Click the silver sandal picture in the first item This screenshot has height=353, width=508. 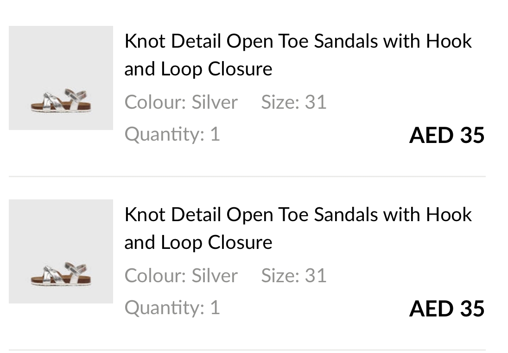click(61, 100)
